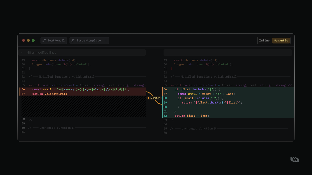This screenshot has width=312, height=175.
Task: Click the branch icon beside feat/email
Action: [x=44, y=40]
